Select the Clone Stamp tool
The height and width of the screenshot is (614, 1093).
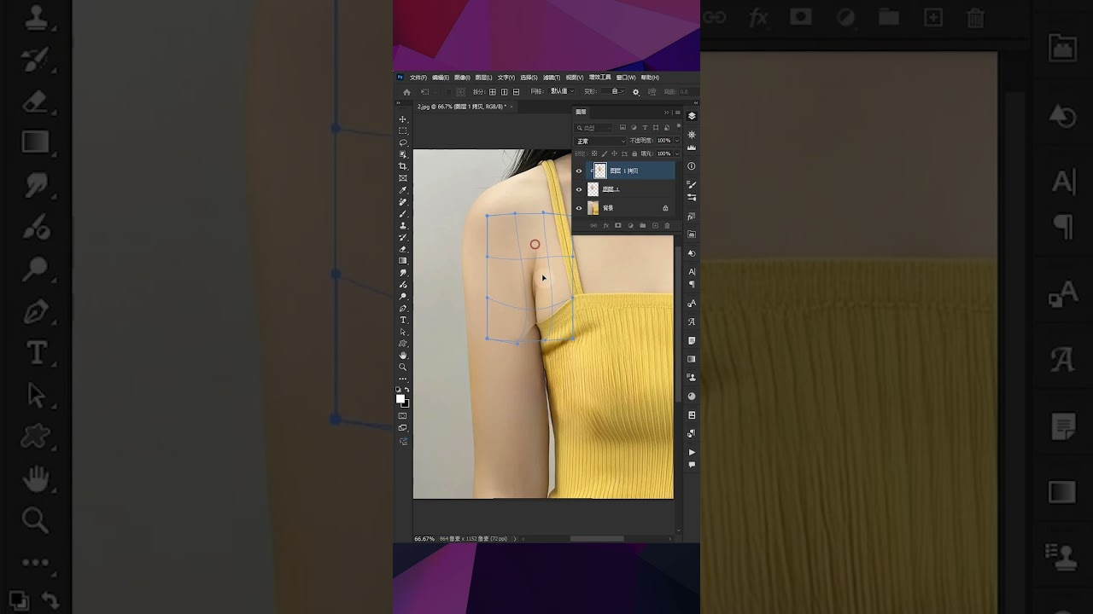click(402, 226)
